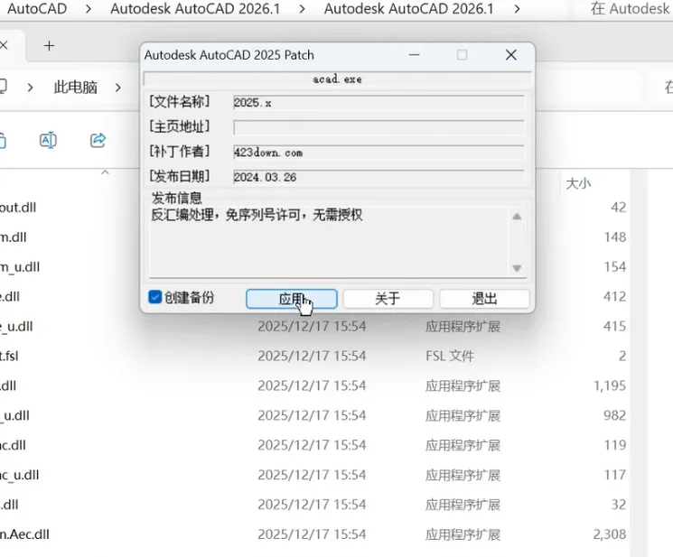Click the FSL 文件 type cell
673x557 pixels.
[450, 356]
